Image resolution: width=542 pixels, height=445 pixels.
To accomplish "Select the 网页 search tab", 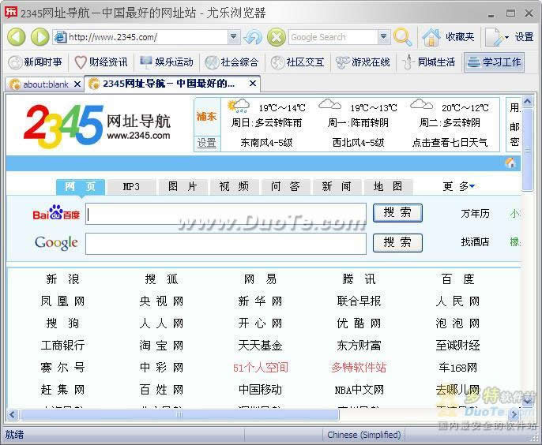I will [81, 187].
